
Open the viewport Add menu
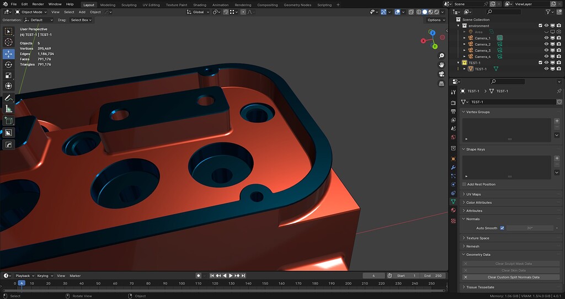[x=82, y=12]
